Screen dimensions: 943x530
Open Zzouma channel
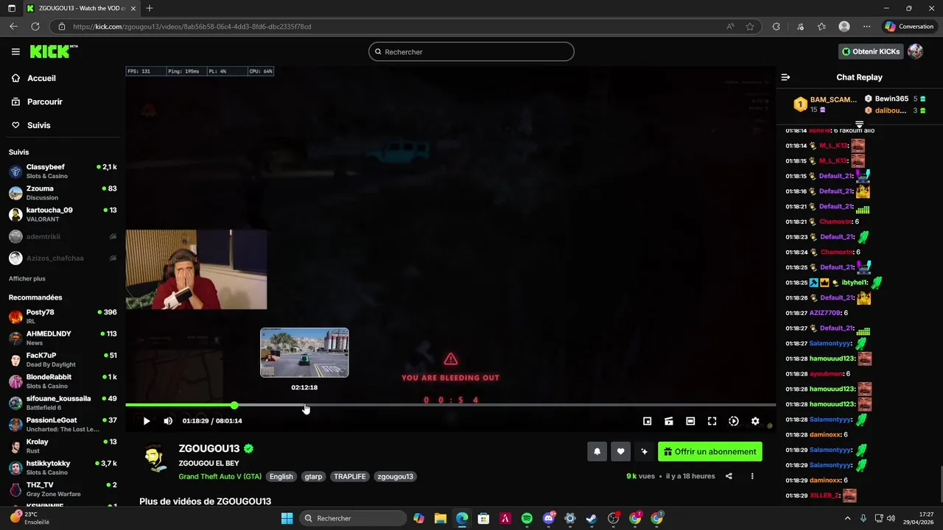tap(63, 193)
